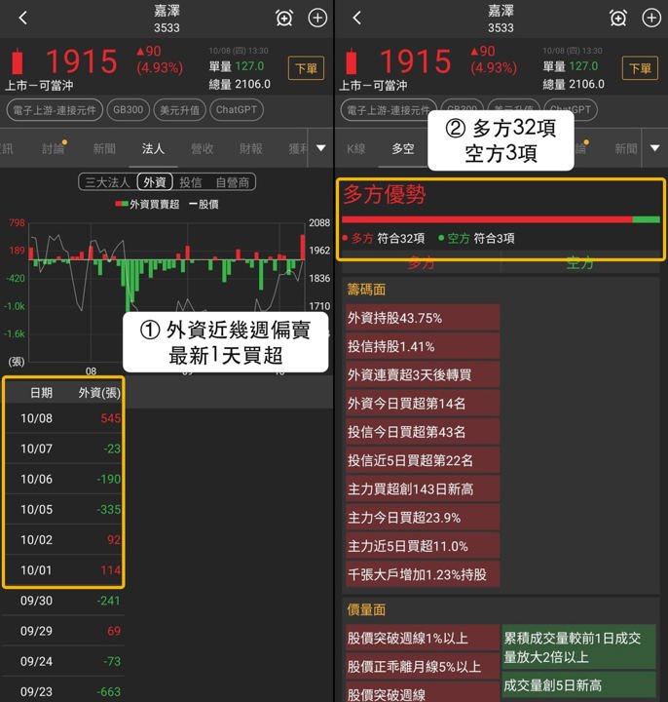Viewport: 668px width, 702px height.
Task: Click the 09/23 row with value -663
Action: tap(63, 691)
